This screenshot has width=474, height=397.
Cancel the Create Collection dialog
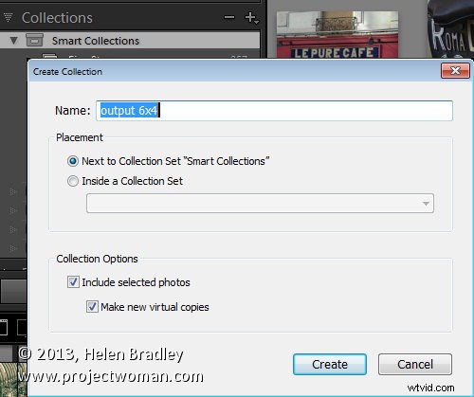[x=415, y=365]
